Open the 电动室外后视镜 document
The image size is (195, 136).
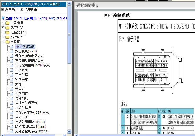point(26,103)
